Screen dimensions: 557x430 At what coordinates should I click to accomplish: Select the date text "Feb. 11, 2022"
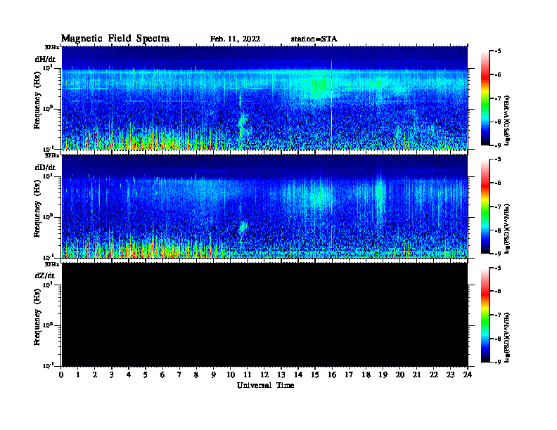point(235,39)
